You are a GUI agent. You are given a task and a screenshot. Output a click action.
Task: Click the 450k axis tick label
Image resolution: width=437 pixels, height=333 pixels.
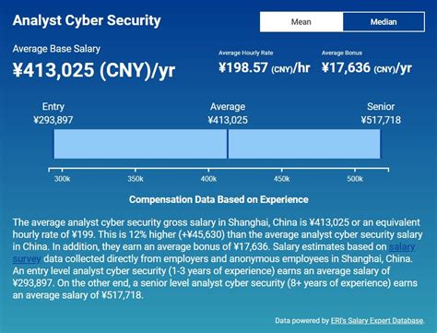point(281,179)
